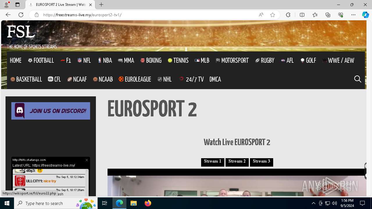Click the fslfc.chatango.com chat link

29,160
